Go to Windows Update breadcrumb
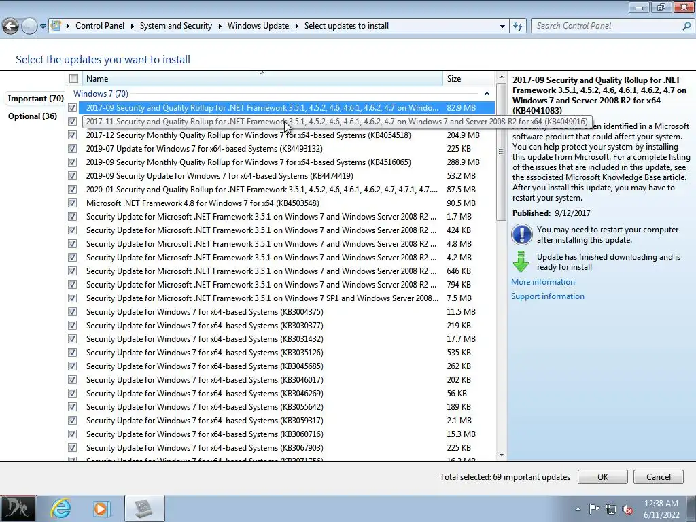The width and height of the screenshot is (696, 522). [258, 26]
